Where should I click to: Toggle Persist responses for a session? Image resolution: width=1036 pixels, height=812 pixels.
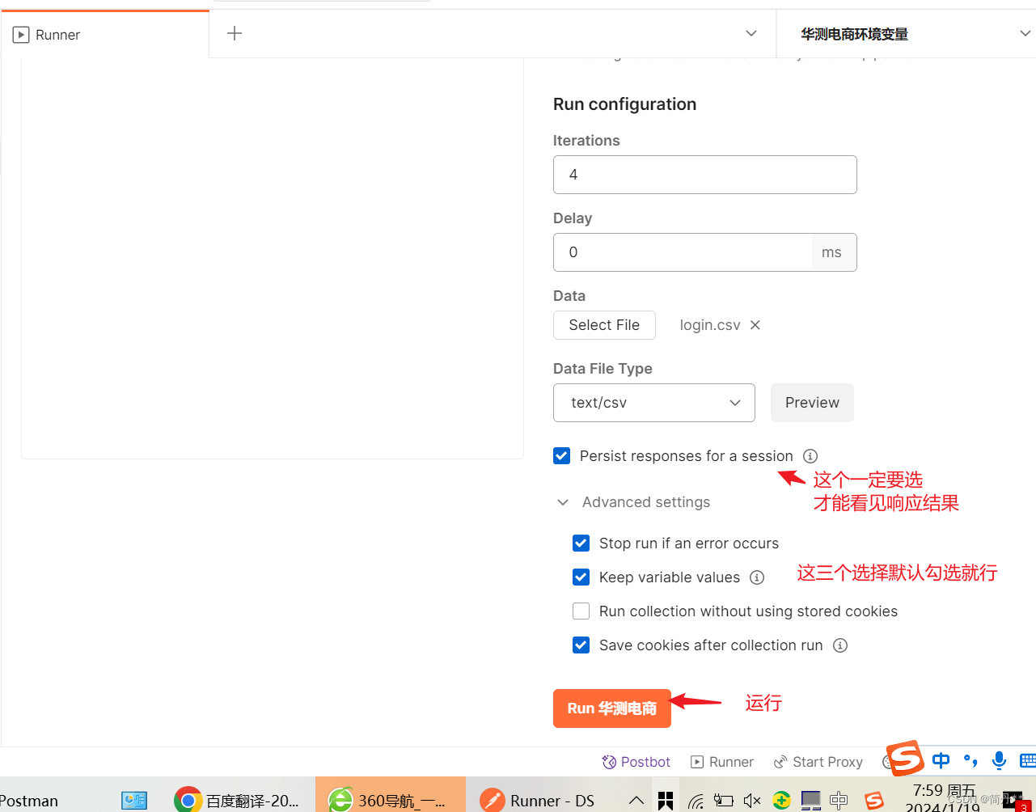pyautogui.click(x=561, y=456)
